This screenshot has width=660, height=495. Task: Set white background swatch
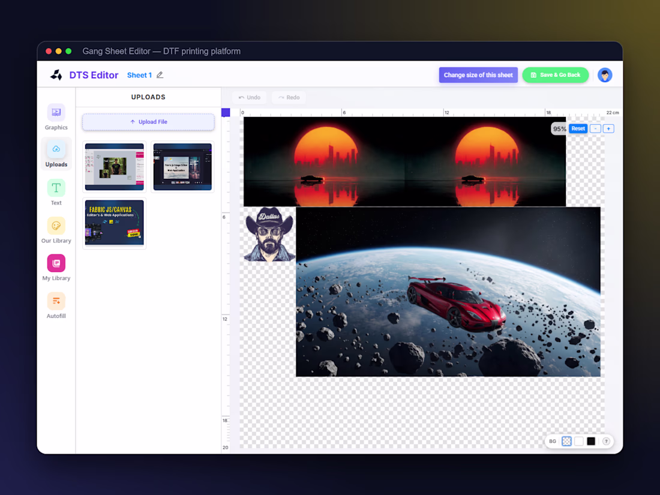579,441
